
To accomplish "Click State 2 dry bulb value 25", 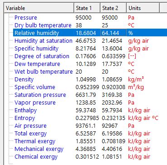I will click(105, 25).
